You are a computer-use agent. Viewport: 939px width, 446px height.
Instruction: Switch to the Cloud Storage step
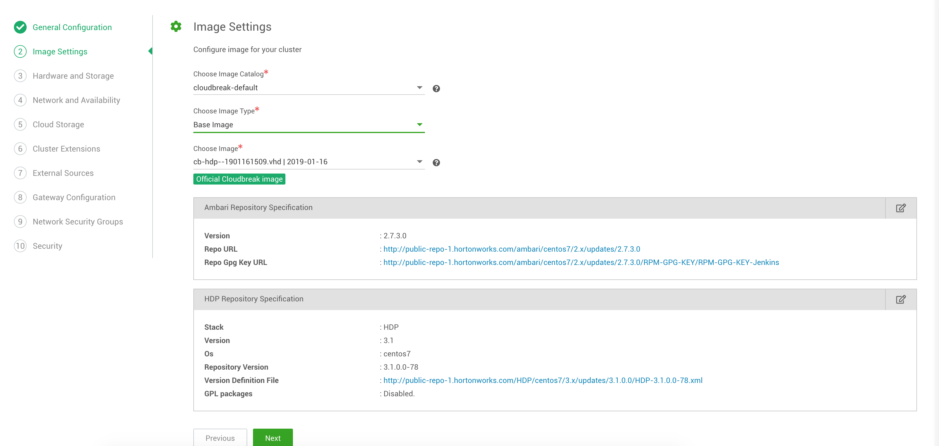coord(58,124)
